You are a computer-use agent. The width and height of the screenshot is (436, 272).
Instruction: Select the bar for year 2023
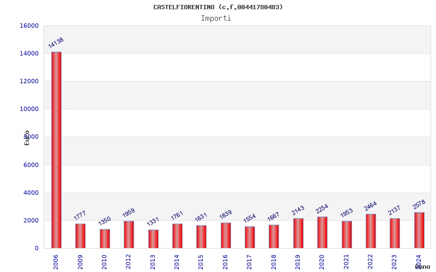click(395, 233)
